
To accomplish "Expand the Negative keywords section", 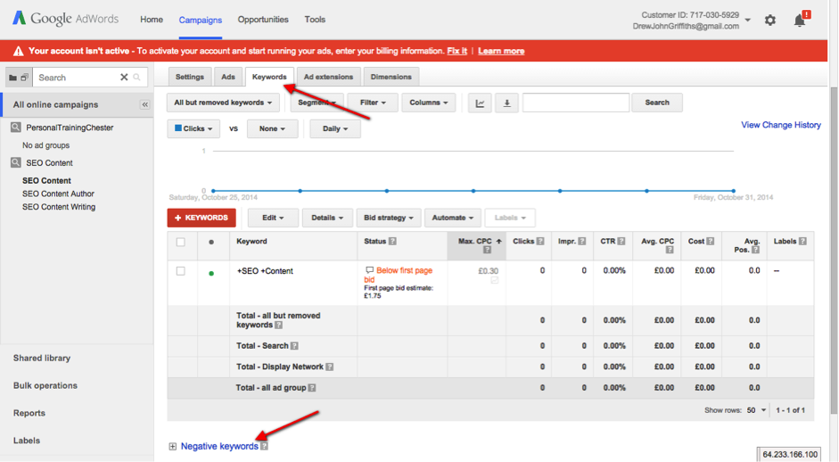I will click(172, 446).
